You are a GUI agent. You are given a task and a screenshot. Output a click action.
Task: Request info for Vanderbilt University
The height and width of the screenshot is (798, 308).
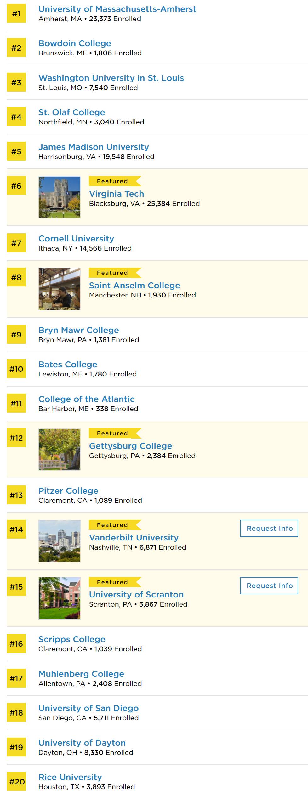269,528
